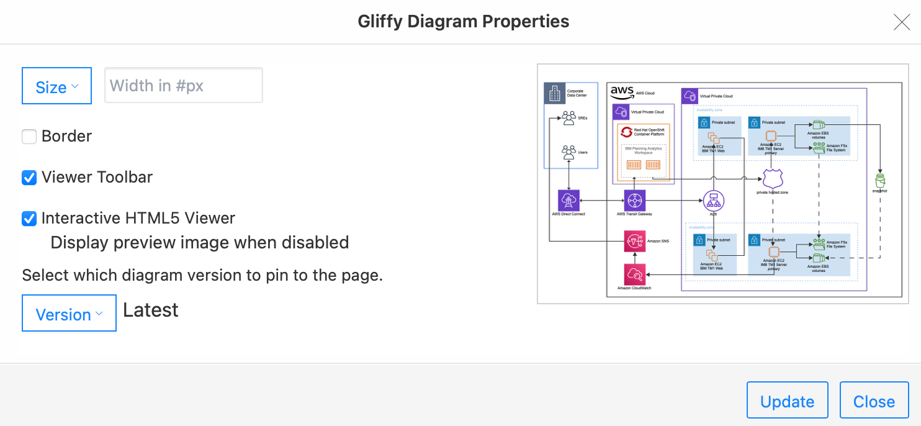The width and height of the screenshot is (921, 426).
Task: Open the Size dropdown
Action: pos(56,86)
